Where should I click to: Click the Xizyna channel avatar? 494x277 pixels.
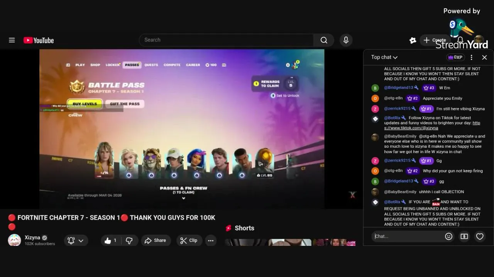coord(14,240)
